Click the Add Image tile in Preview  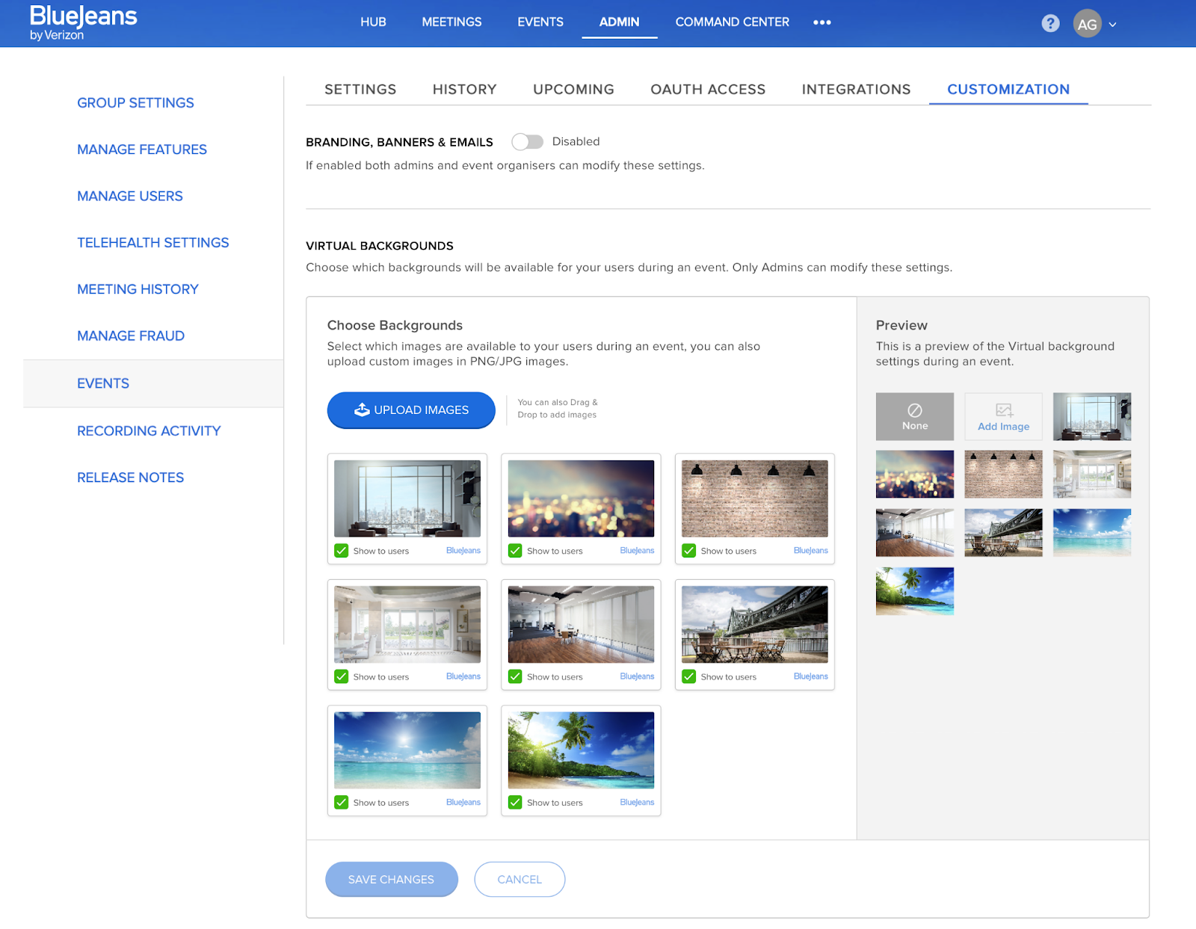[1003, 416]
